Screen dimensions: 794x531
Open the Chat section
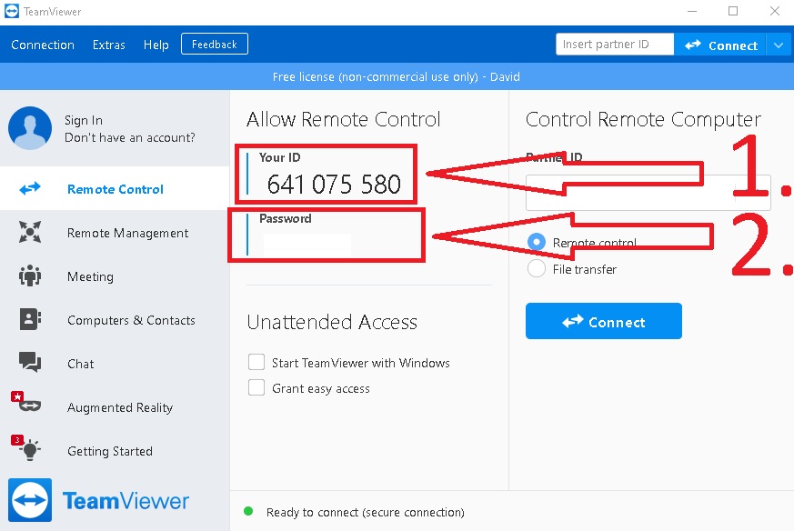click(115, 364)
